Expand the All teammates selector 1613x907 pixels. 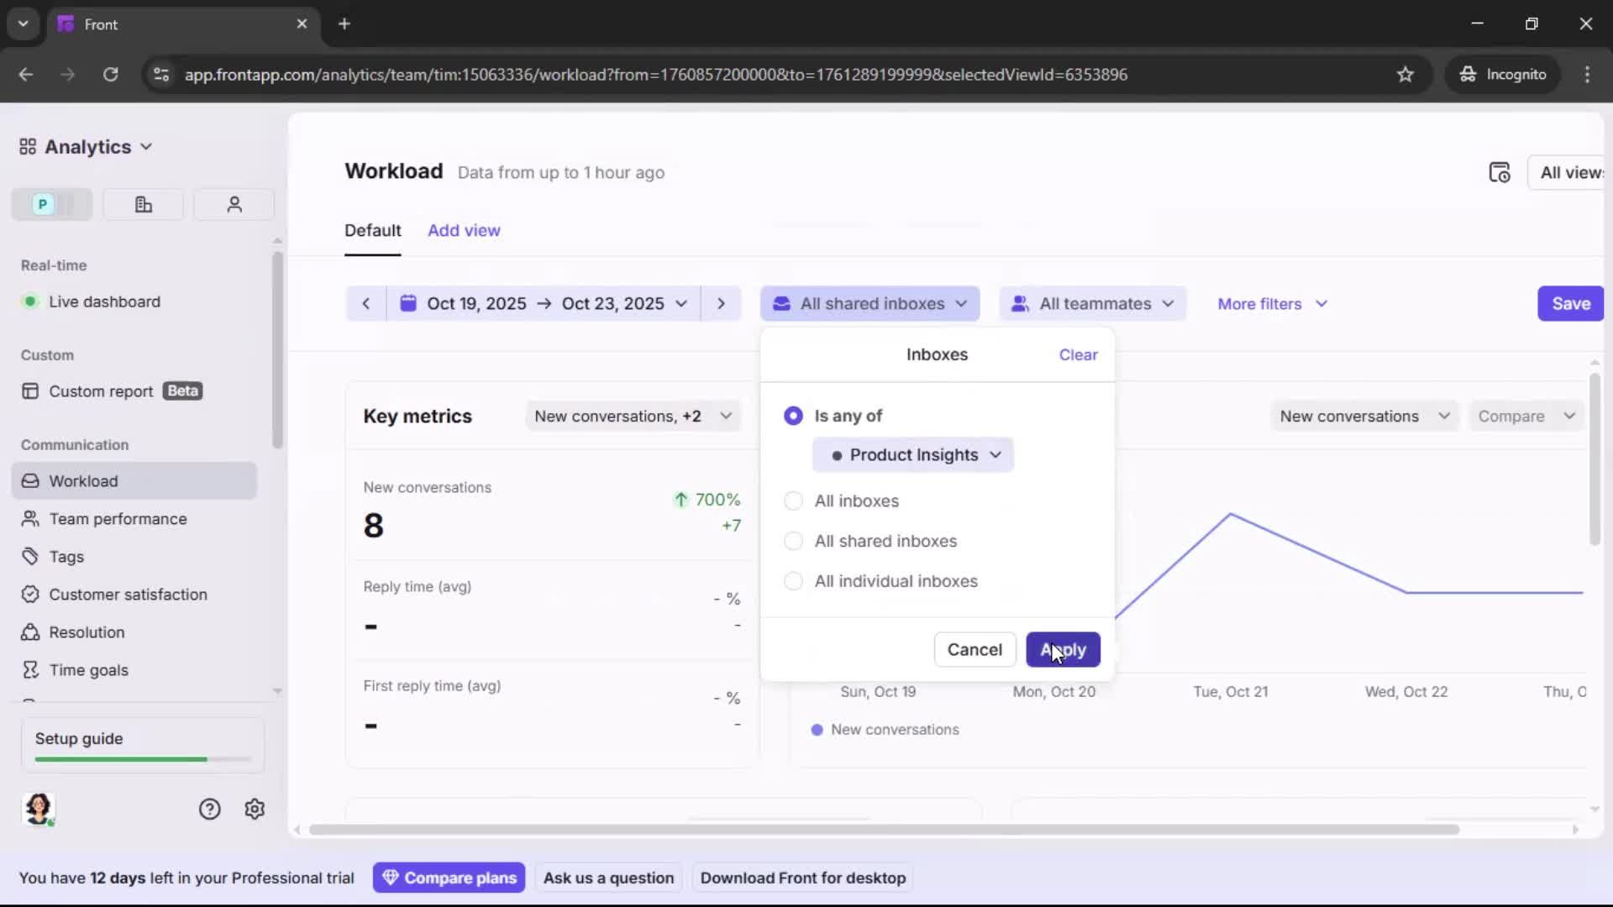pyautogui.click(x=1091, y=303)
